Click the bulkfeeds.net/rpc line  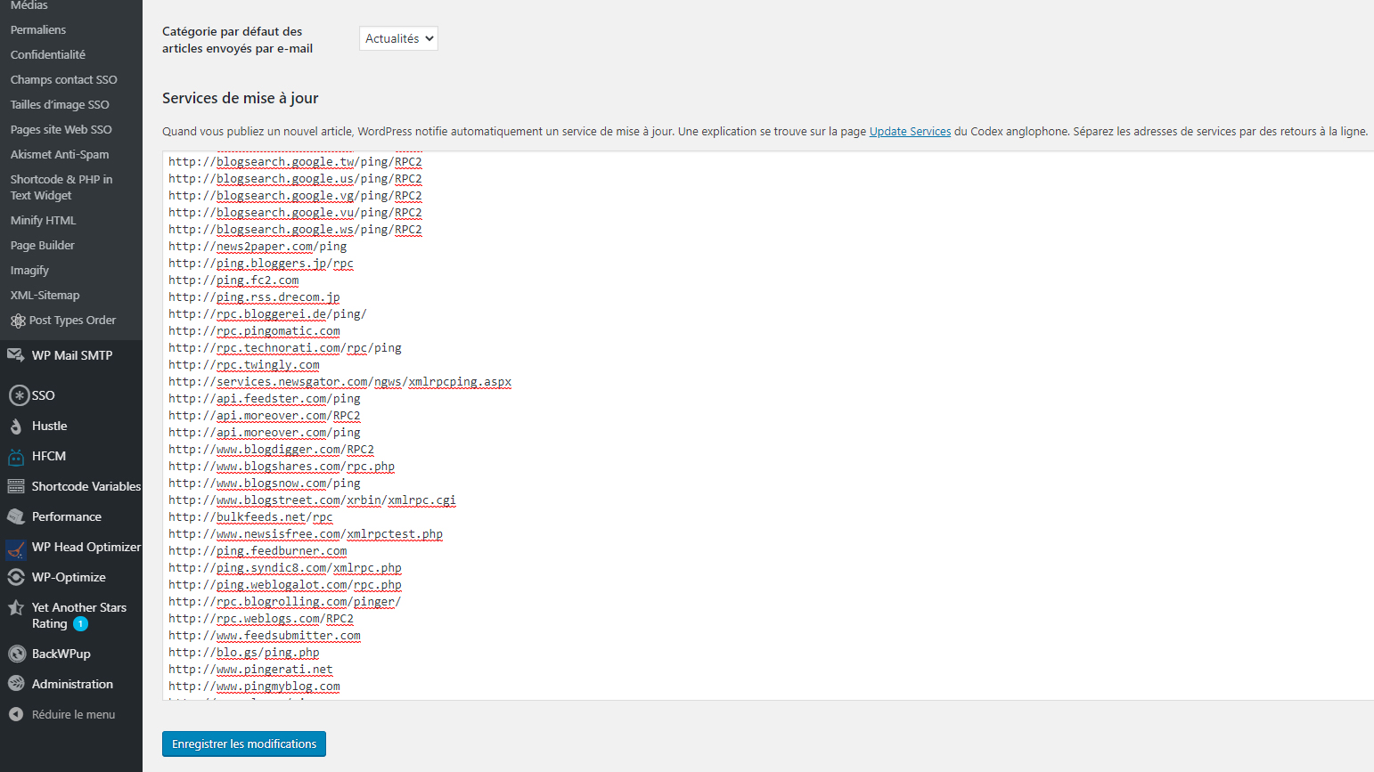(x=250, y=517)
